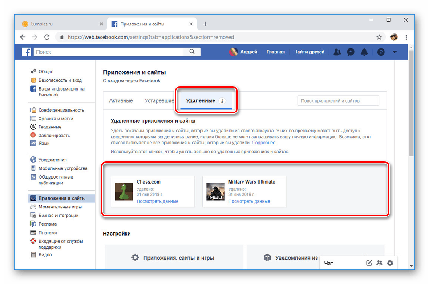
Task: Open Входящие от службы поддержки
Action: [61, 244]
